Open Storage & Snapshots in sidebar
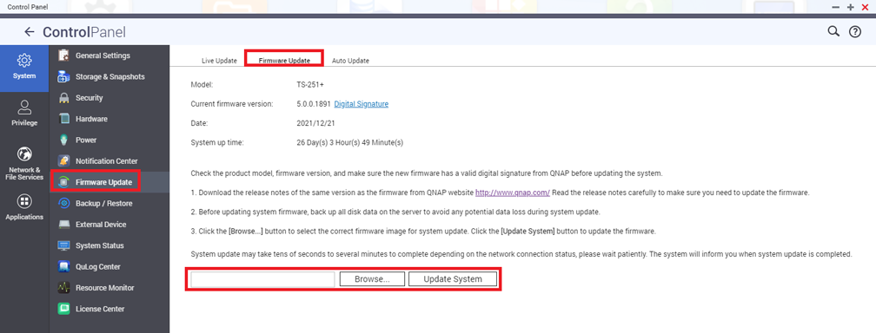Image resolution: width=876 pixels, height=333 pixels. tap(109, 77)
